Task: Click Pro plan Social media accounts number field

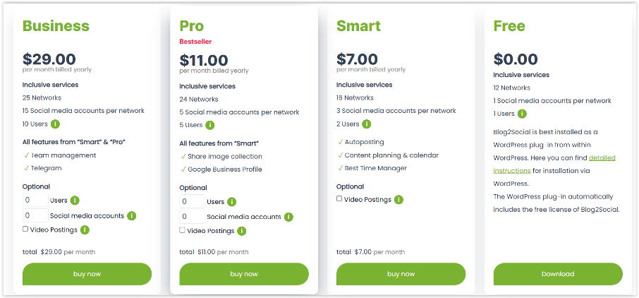Action: (192, 217)
